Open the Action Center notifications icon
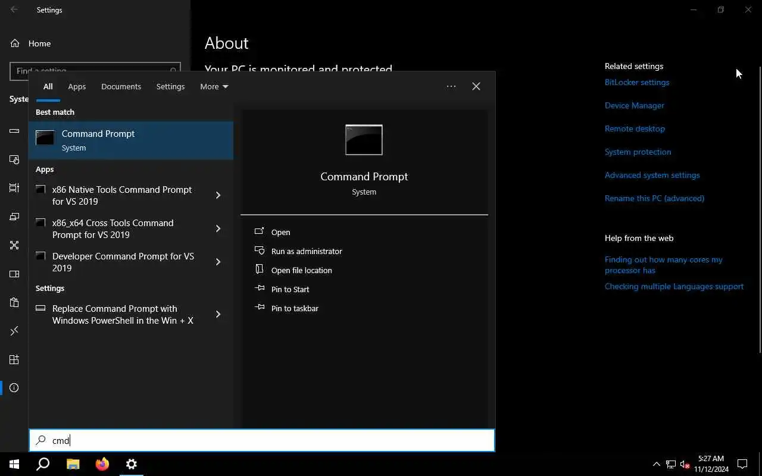Viewport: 762px width, 476px height. 742,464
